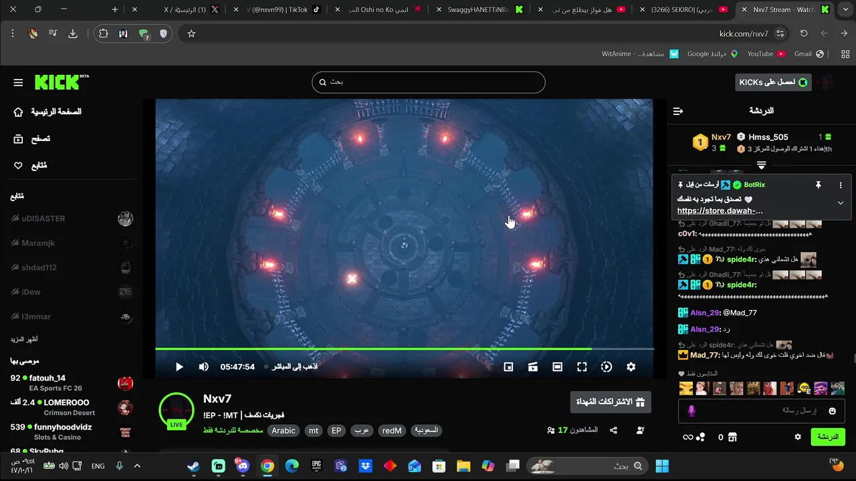Screen dimensions: 856x481
Task: Open the Kicks shop icon
Action: point(732,437)
